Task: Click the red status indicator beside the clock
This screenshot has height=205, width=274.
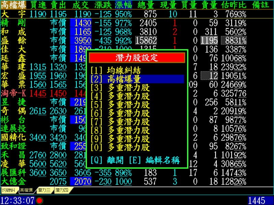Action: coord(39,201)
